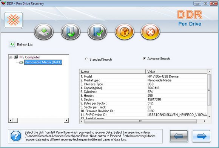Select the Capacity(size) row in details
Viewport: 219px width, 148px height.
(x=143, y=88)
